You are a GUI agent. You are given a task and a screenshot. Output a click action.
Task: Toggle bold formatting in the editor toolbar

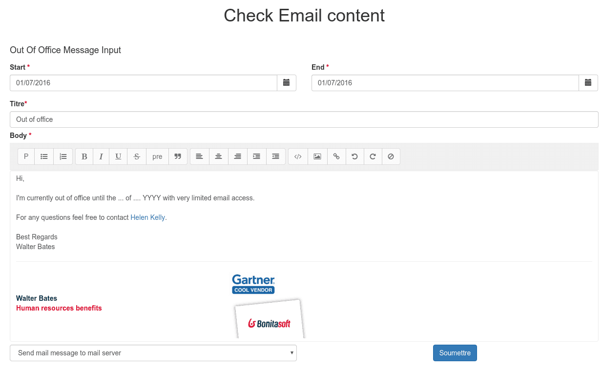(x=84, y=156)
